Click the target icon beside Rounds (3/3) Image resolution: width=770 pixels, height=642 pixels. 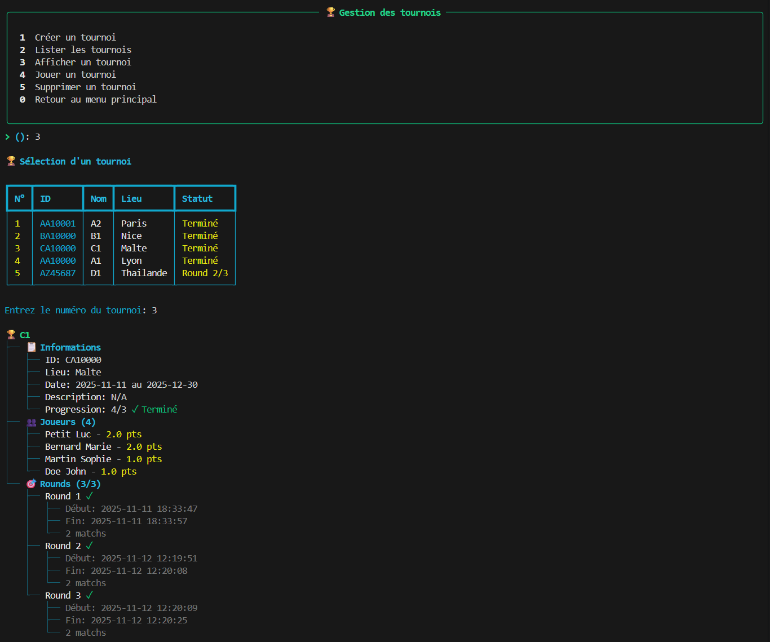click(32, 484)
